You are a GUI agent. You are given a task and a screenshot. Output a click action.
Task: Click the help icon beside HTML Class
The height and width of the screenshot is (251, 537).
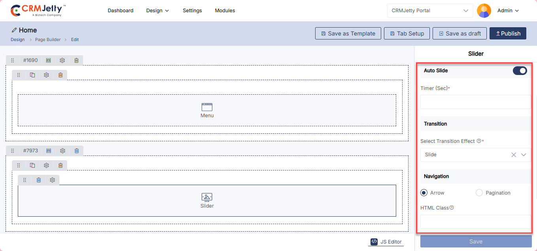pos(452,208)
